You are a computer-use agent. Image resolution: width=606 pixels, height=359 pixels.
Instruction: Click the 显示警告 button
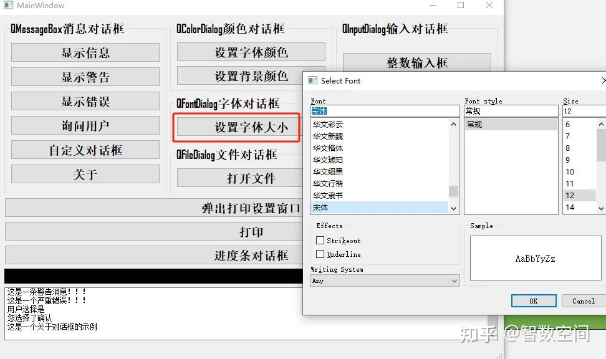84,77
